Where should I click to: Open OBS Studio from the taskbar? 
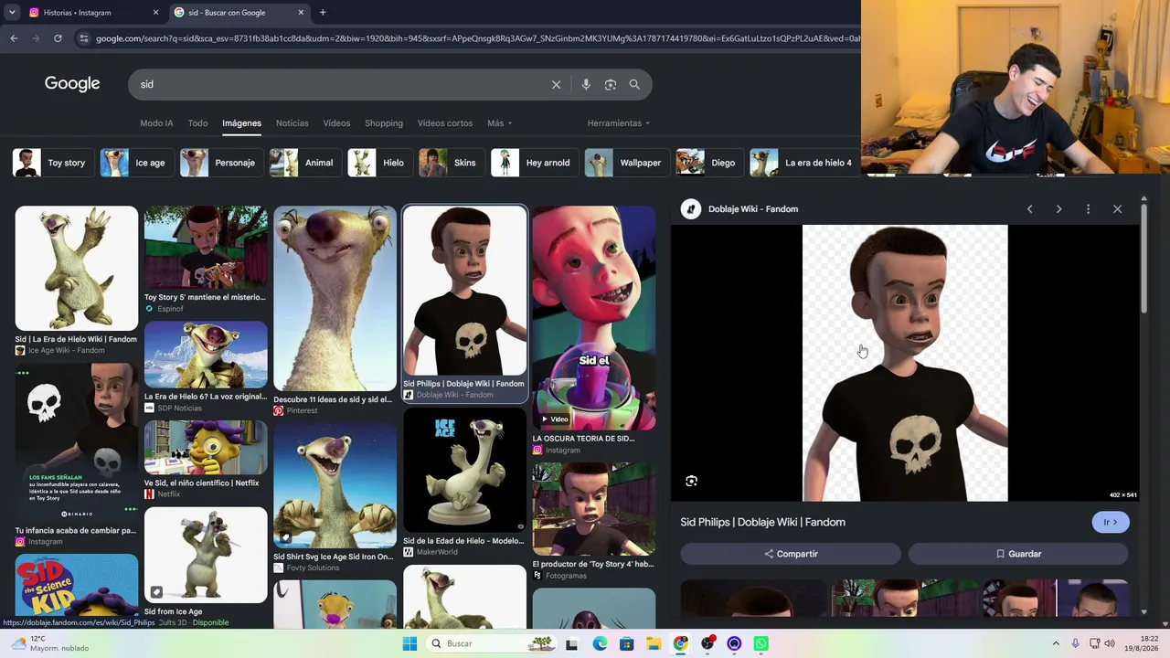[x=707, y=643]
